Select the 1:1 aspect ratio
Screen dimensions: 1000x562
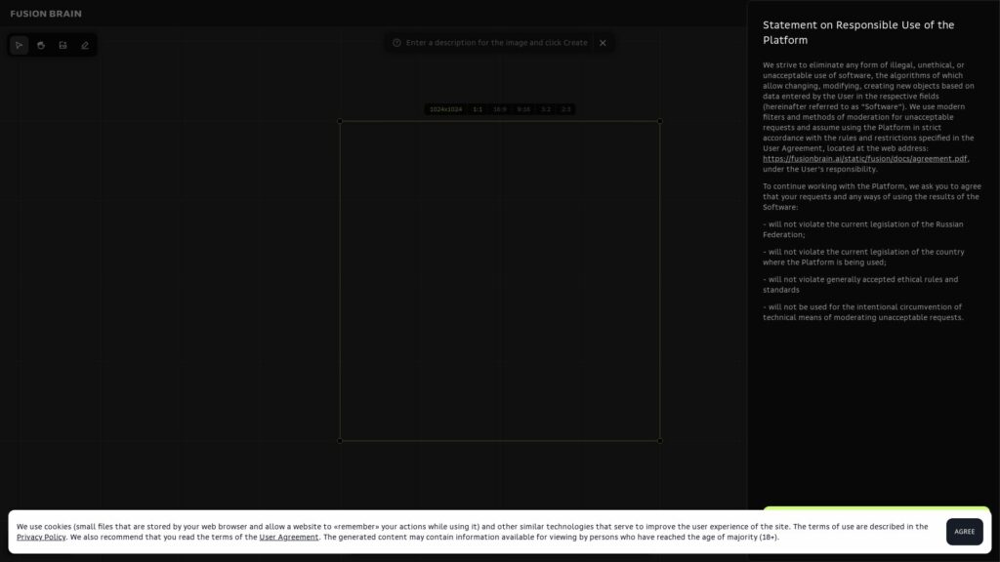point(478,109)
